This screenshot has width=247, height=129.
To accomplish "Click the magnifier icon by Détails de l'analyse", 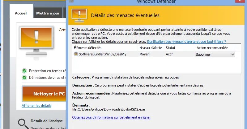I will click(x=23, y=124).
